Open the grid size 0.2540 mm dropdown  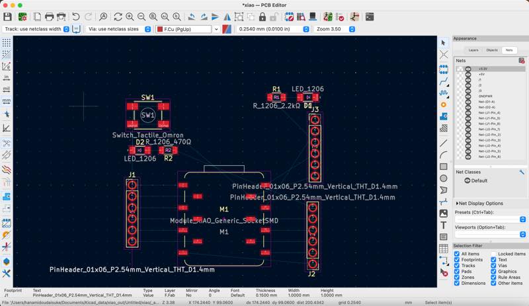point(272,29)
